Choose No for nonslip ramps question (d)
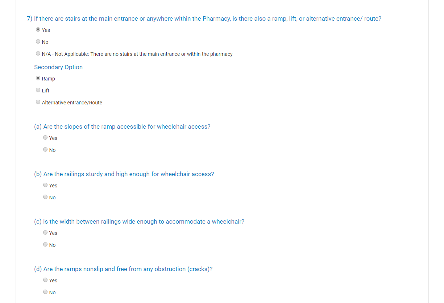This screenshot has height=303, width=444. (45, 292)
